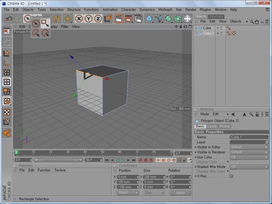
Task: Click the Name field containing Cube.1
Action: coord(249,137)
